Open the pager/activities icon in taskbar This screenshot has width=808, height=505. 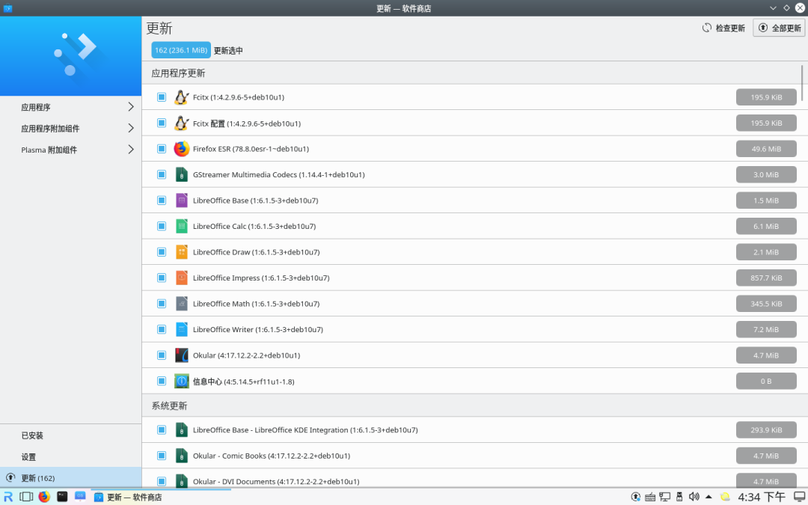(x=25, y=497)
